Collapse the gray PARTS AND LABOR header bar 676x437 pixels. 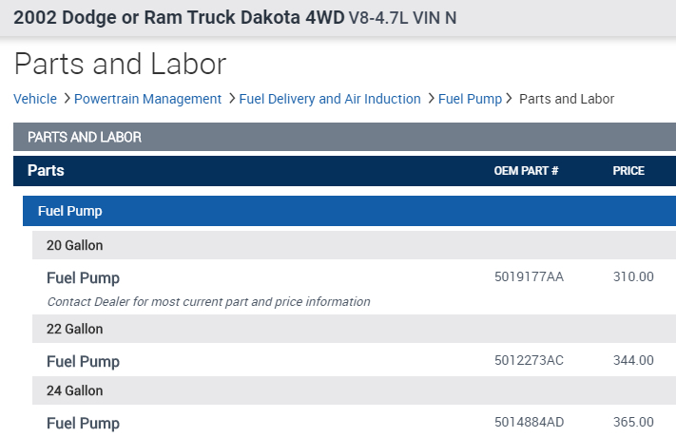[x=344, y=137]
